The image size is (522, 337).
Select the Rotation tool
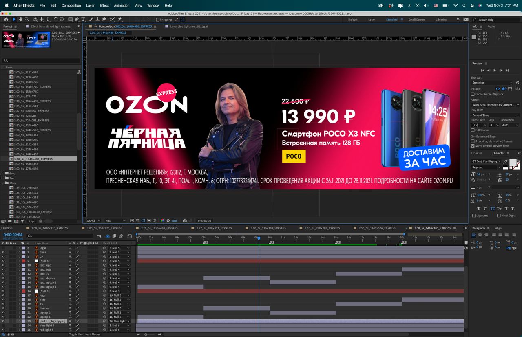tap(56, 19)
